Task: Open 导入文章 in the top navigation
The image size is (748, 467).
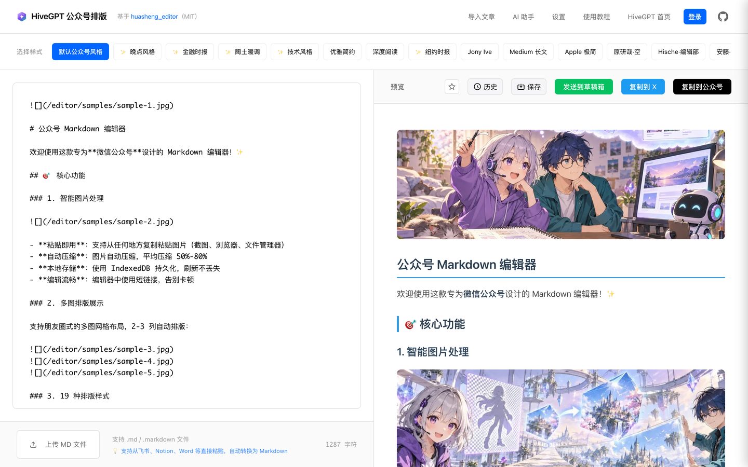Action: coord(482,17)
